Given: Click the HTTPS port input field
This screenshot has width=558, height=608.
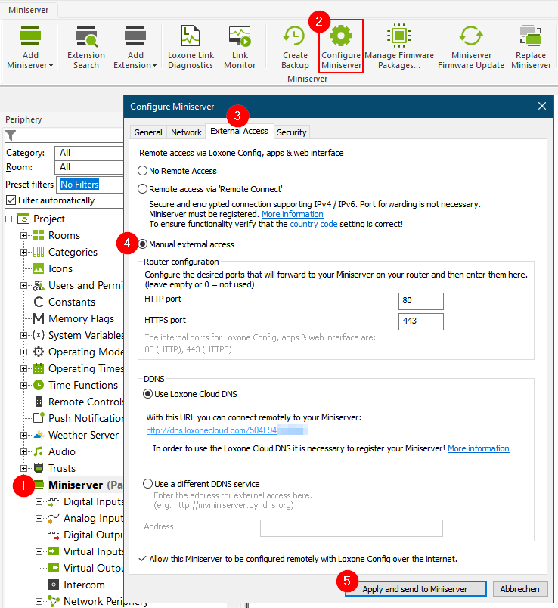Looking at the screenshot, I should coord(420,321).
